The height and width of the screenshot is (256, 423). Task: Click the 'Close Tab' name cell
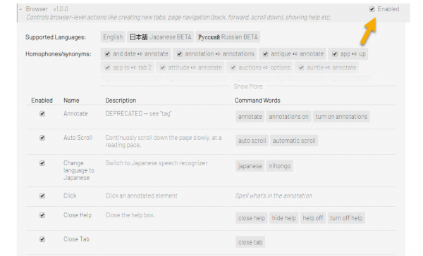pyautogui.click(x=76, y=239)
